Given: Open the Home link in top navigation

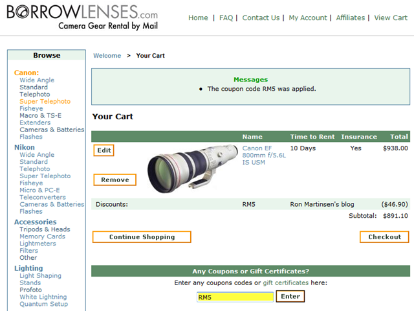Looking at the screenshot, I should (x=198, y=17).
